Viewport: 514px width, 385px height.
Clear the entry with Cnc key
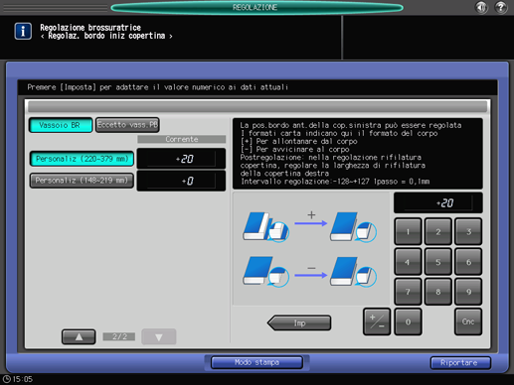(468, 321)
